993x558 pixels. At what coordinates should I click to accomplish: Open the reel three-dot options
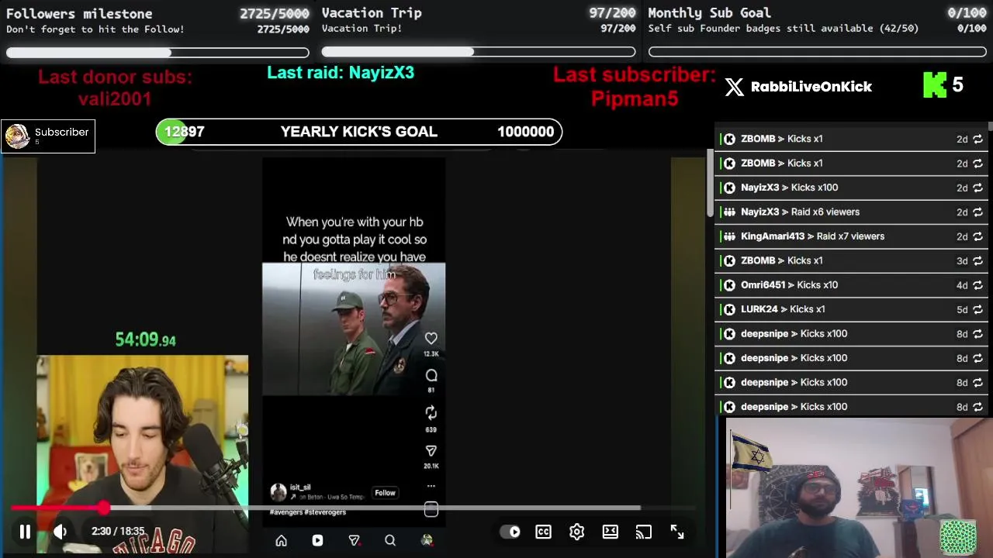click(431, 486)
